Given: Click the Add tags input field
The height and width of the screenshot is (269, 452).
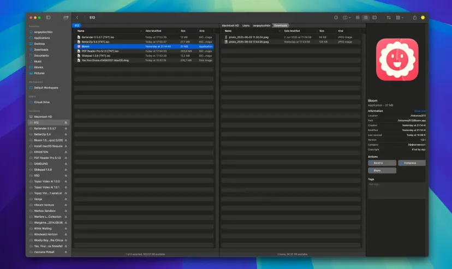Looking at the screenshot, I should click(x=397, y=190).
